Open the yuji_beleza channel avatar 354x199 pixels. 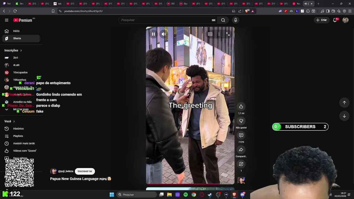(x=53, y=171)
